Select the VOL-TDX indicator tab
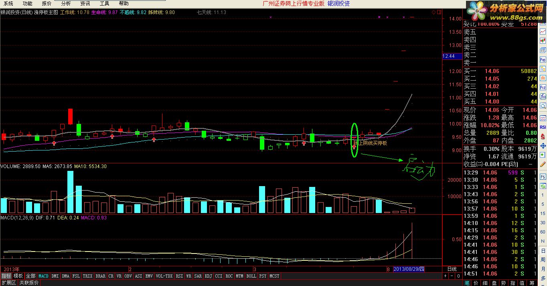The image size is (547, 286). 164,276
